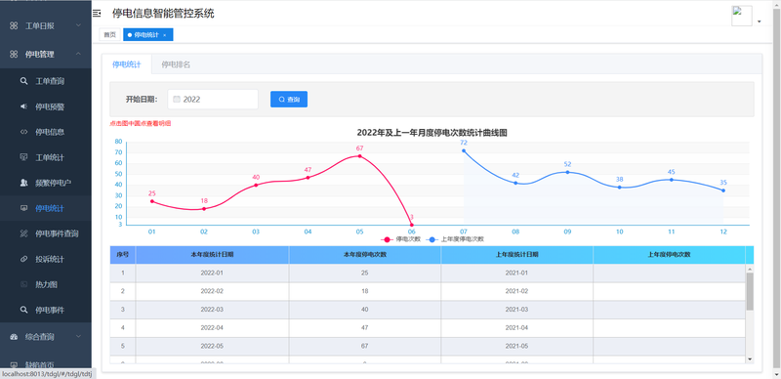
Task: Click the 2022 start date input field
Action: [213, 100]
